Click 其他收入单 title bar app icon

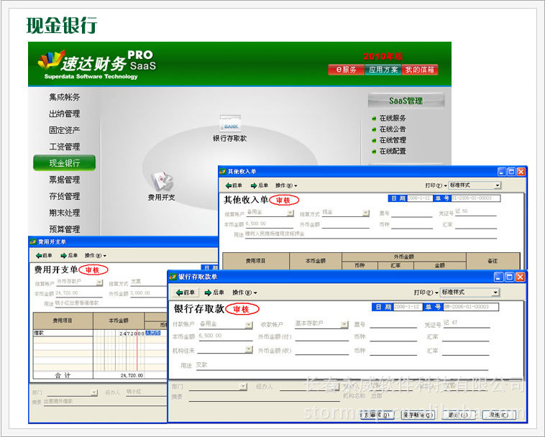click(223, 171)
